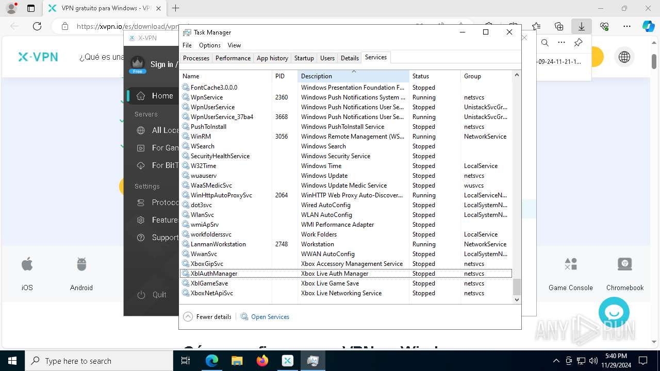Click the services list scrollbar thumb

click(x=517, y=286)
